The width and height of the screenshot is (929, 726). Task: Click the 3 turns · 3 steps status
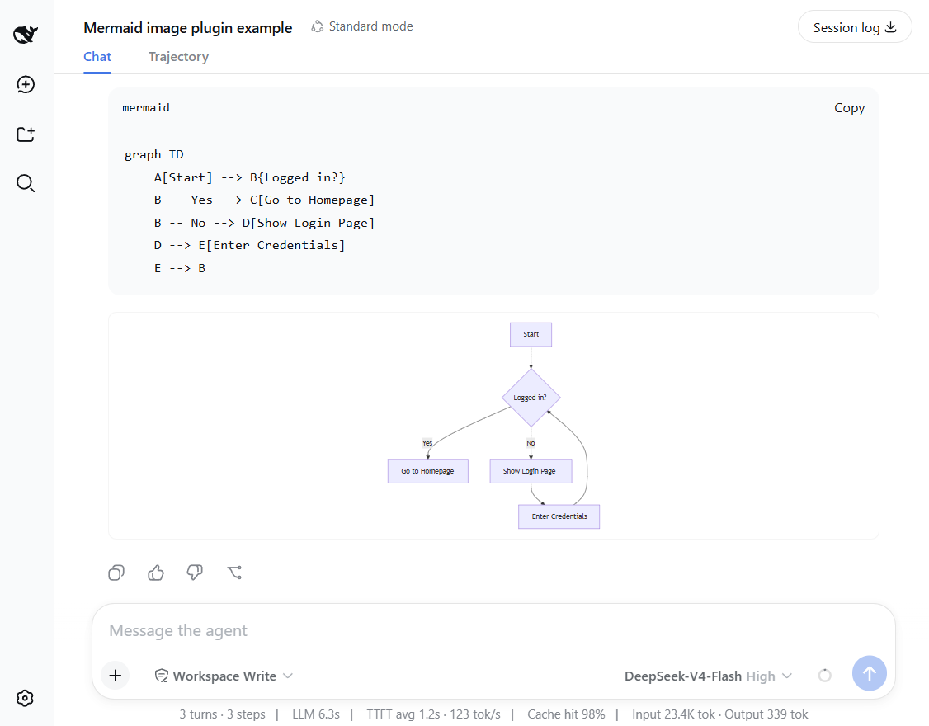(222, 714)
